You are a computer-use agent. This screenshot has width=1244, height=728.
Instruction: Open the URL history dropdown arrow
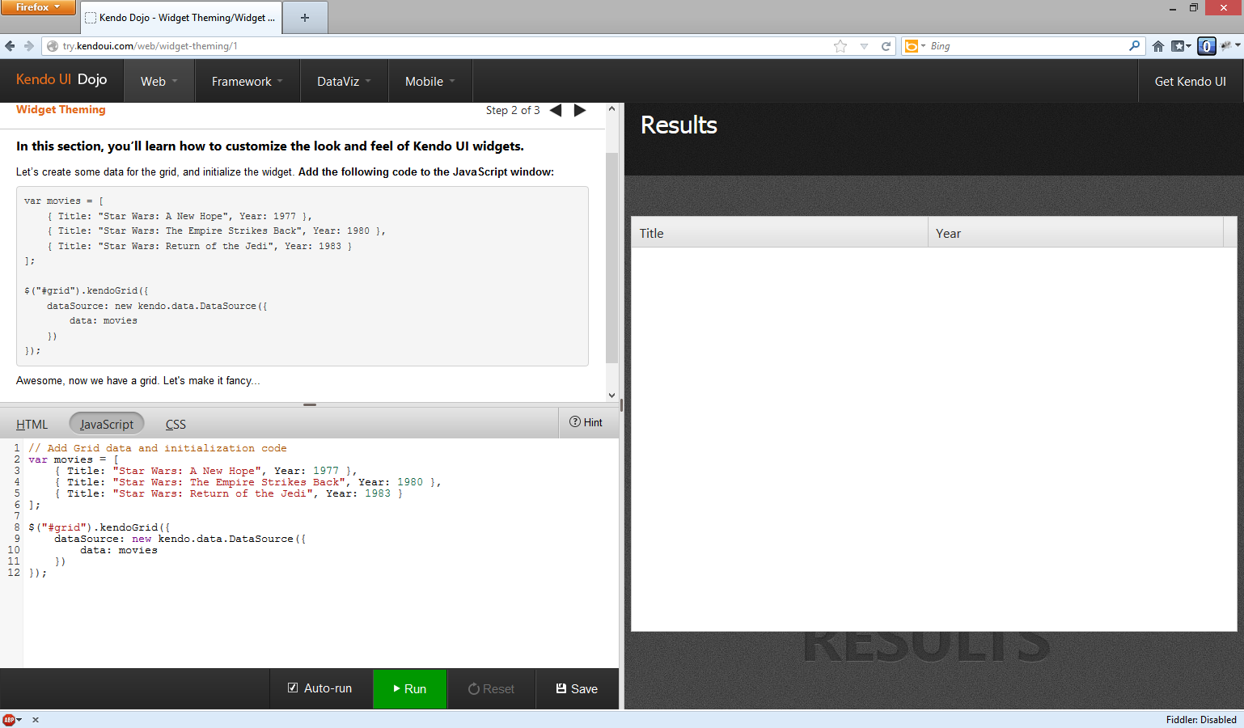point(864,46)
